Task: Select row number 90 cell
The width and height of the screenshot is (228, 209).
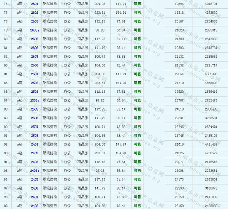Action: click(6, 127)
